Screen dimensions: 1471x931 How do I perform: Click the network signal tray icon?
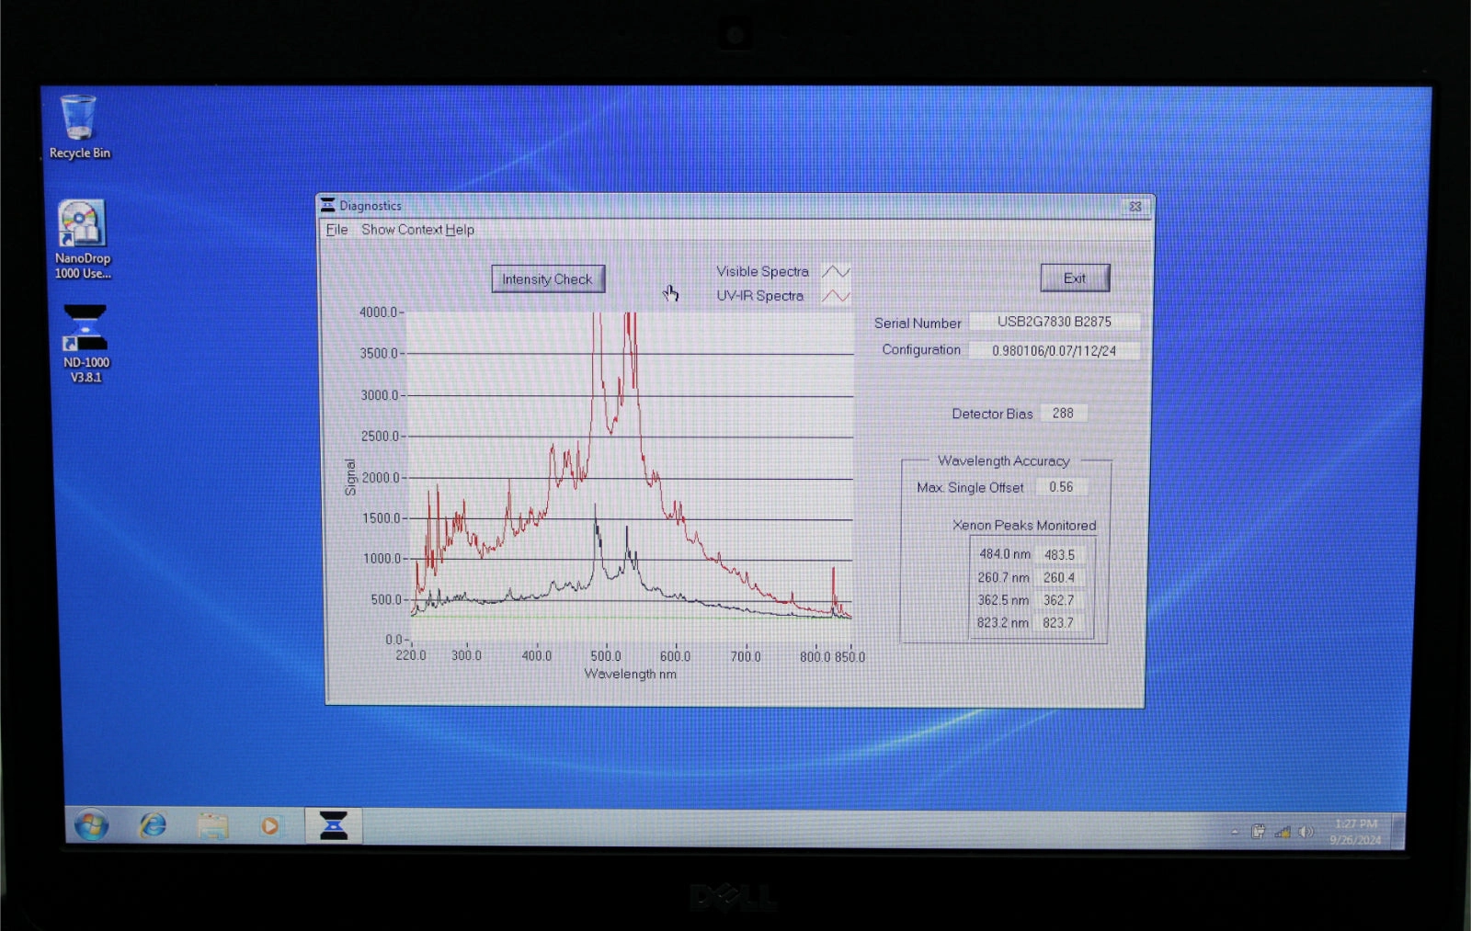click(1283, 832)
